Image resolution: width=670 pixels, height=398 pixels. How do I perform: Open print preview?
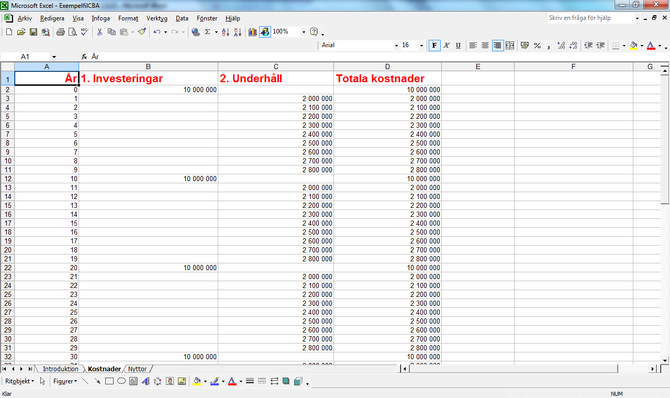click(72, 32)
